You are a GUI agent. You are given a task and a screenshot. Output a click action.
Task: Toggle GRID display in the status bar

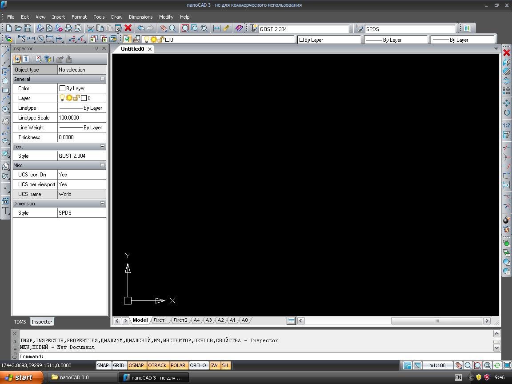click(119, 365)
